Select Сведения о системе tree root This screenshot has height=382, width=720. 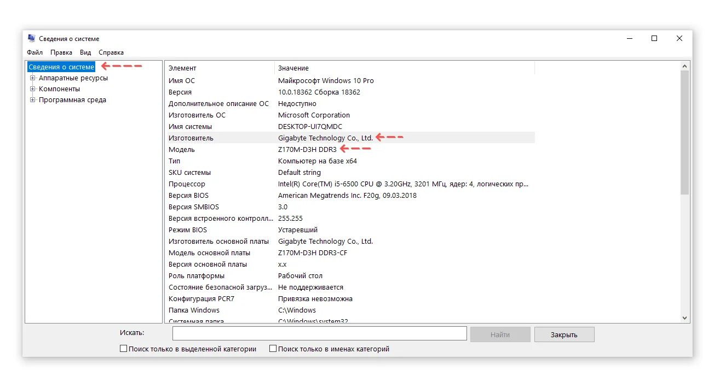point(61,67)
